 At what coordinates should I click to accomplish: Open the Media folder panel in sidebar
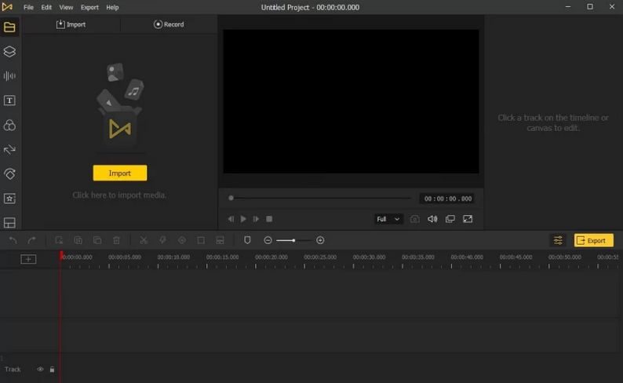[9, 27]
